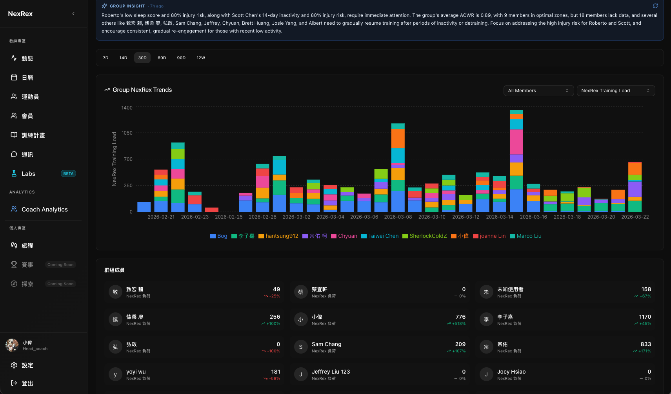Open the 通訊 messaging section

pos(27,154)
